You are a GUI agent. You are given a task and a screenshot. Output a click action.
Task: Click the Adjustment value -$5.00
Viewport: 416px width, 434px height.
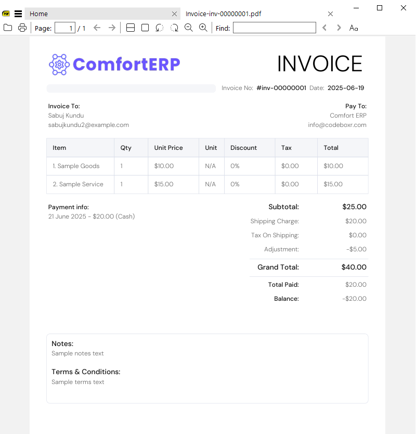point(357,249)
